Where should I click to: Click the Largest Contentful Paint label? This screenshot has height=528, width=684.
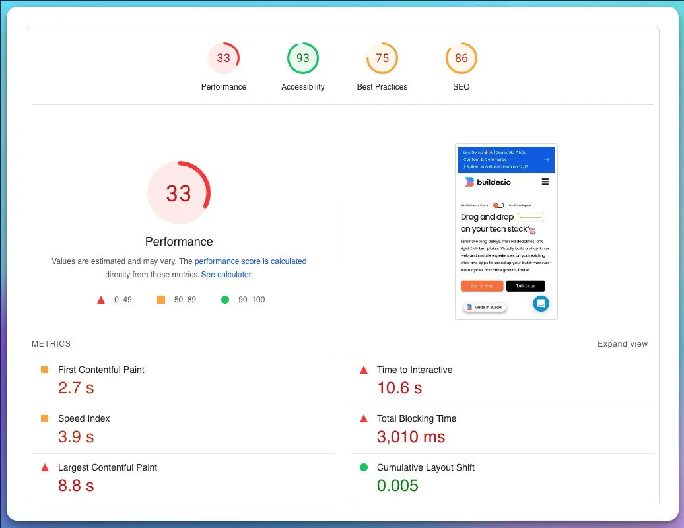108,467
